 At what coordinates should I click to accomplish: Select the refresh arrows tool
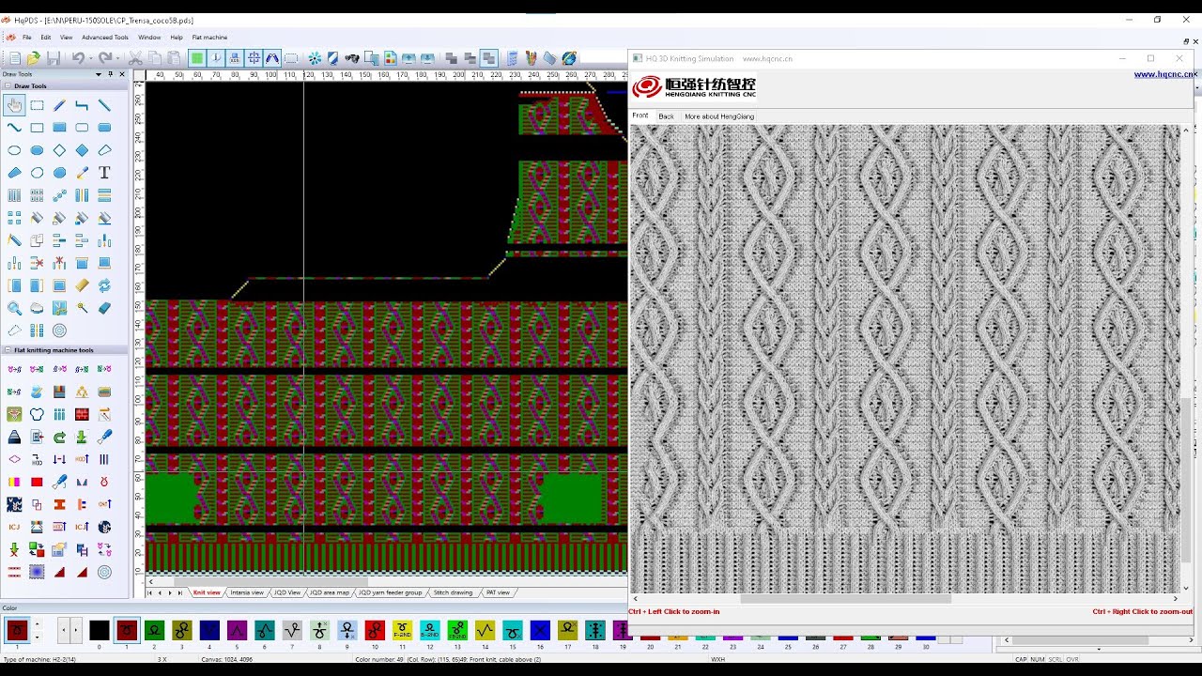tap(104, 285)
